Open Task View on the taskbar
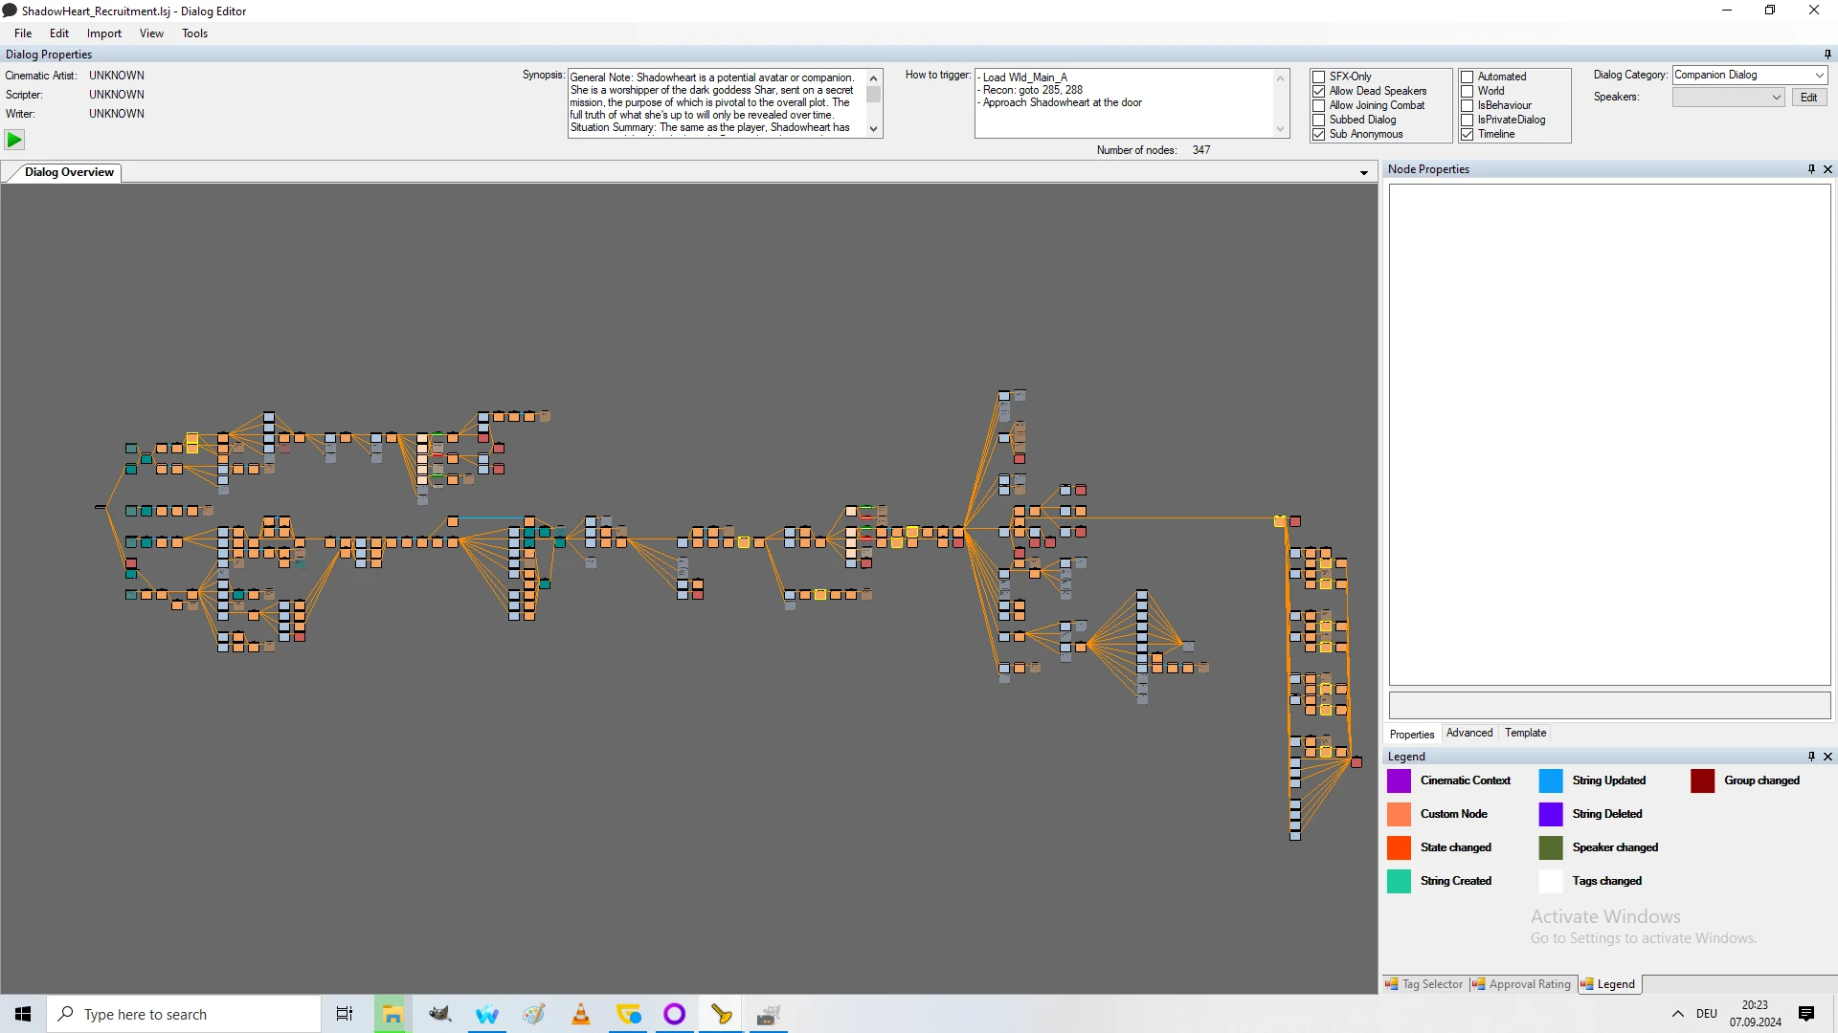The height and width of the screenshot is (1033, 1838). pos(345,1014)
